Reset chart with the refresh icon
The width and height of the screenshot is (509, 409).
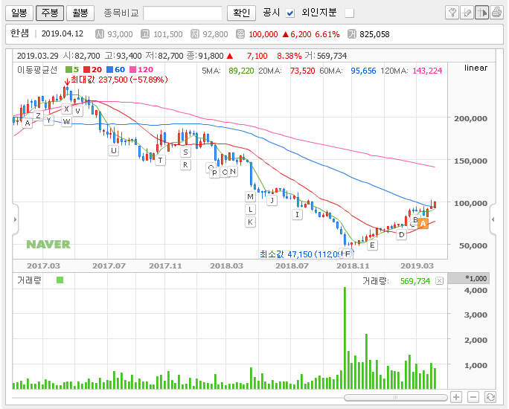(490, 397)
